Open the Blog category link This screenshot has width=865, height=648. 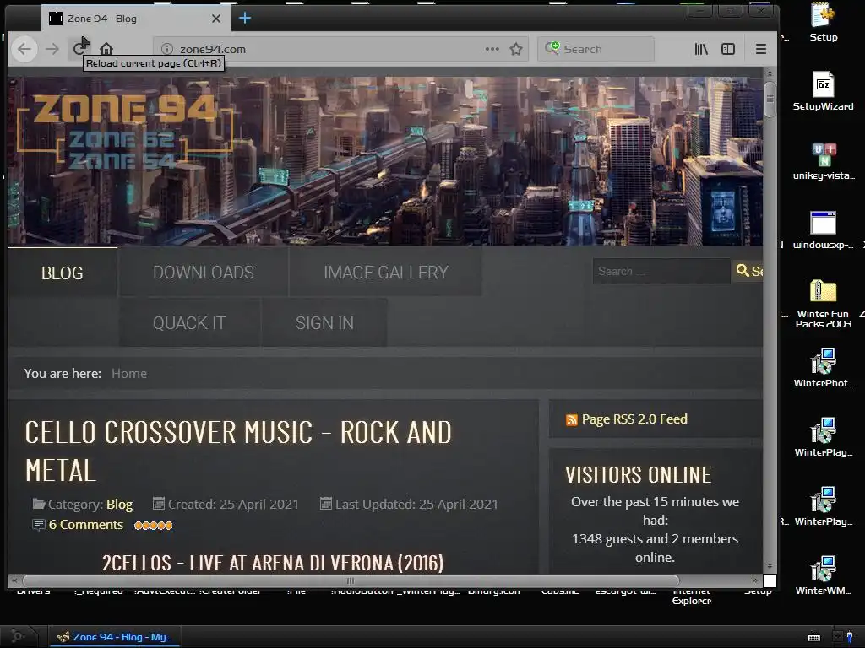[119, 505]
